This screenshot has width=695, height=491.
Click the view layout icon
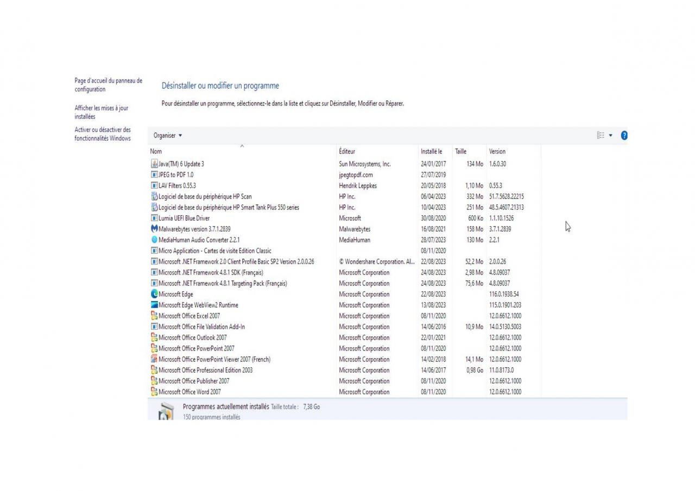click(x=601, y=136)
